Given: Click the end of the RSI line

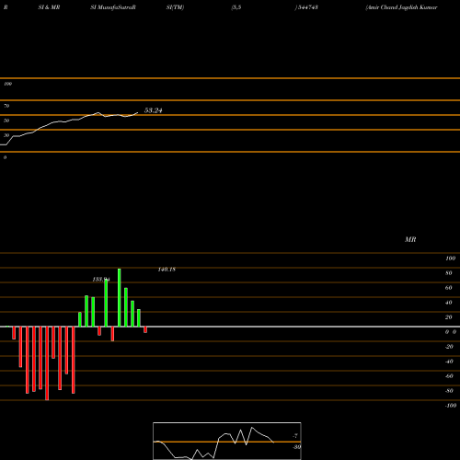Looking at the screenshot, I should (x=137, y=113).
